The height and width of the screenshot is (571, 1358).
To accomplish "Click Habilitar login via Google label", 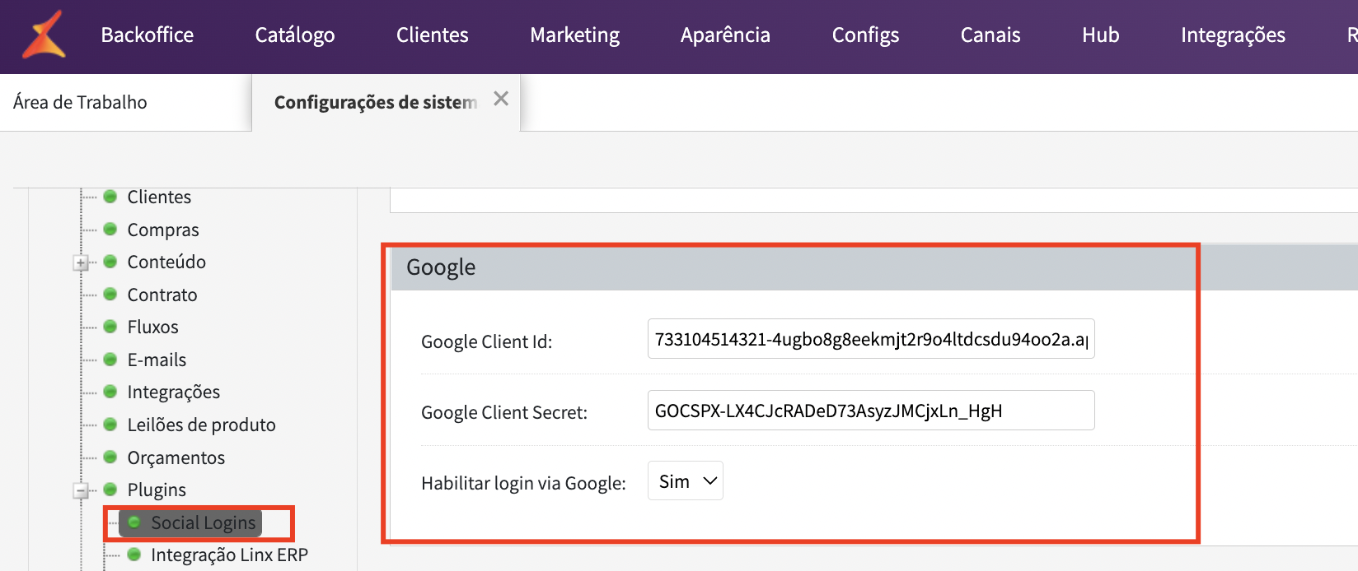I will pos(523,483).
